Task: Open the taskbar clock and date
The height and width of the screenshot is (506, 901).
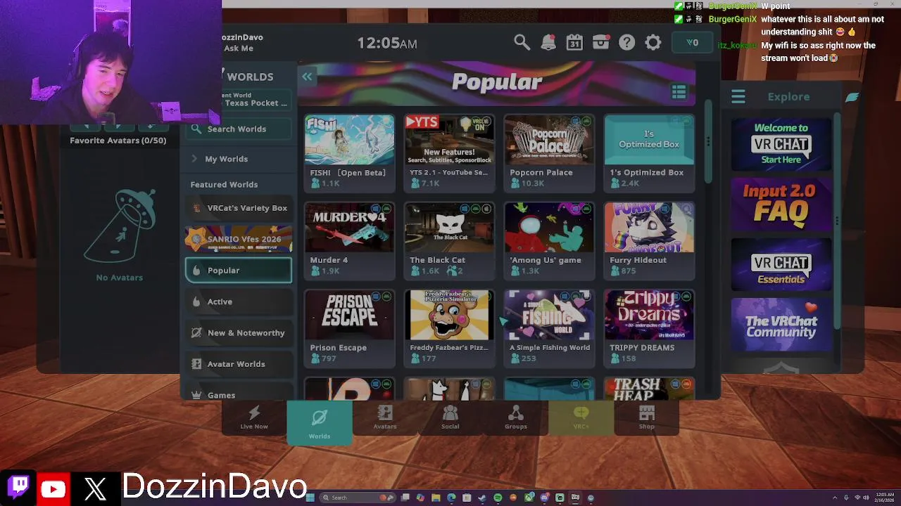Action: 885,497
